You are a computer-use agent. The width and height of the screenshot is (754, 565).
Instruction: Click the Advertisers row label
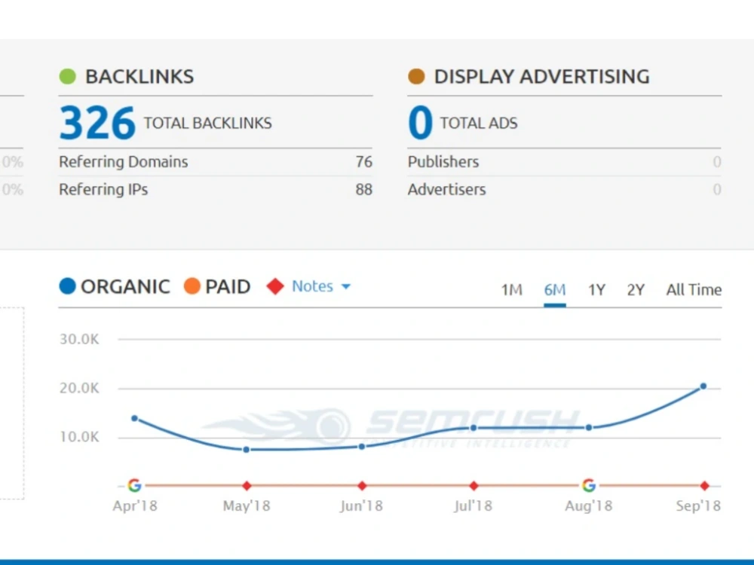point(446,190)
